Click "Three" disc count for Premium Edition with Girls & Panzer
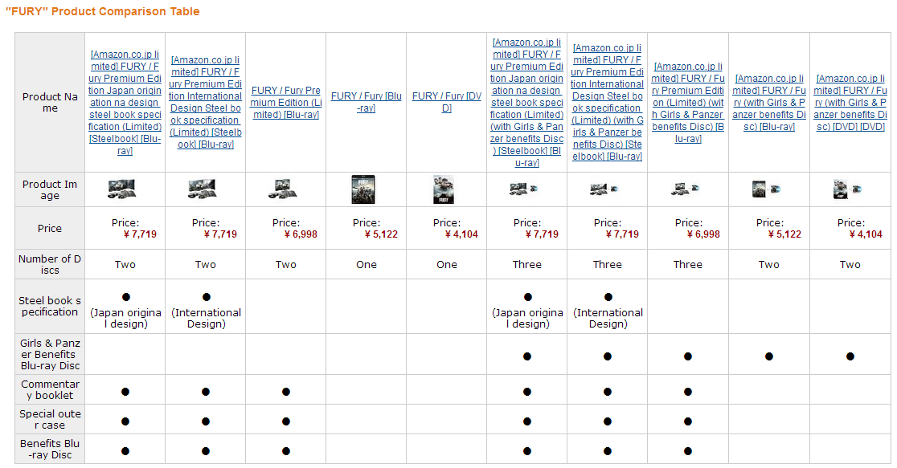The height and width of the screenshot is (468, 897). click(688, 265)
